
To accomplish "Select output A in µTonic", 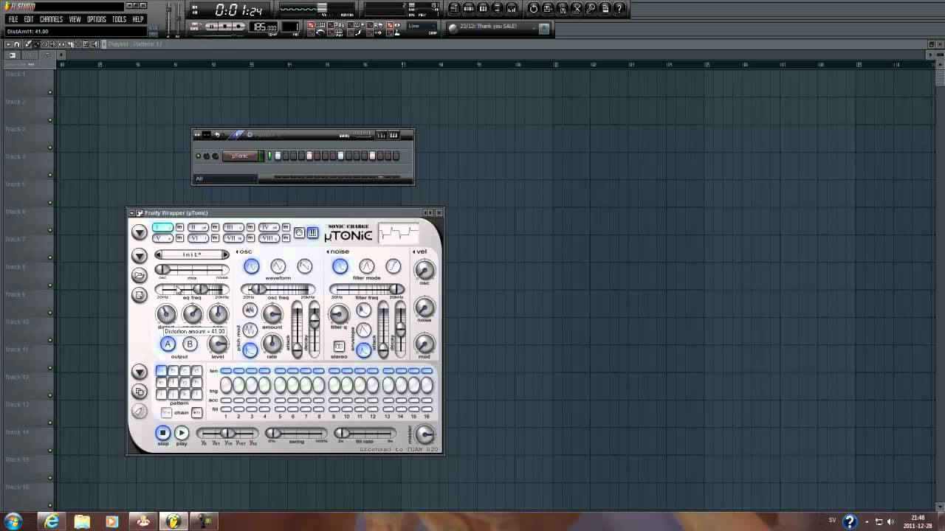I will pyautogui.click(x=168, y=344).
